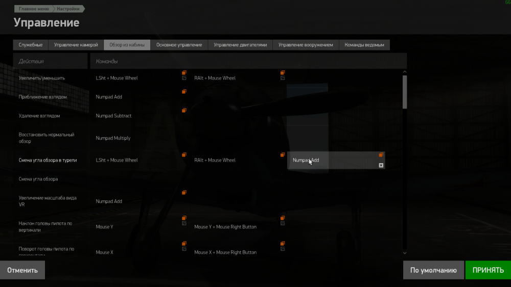
Task: Open the Управление вооружением tab
Action: click(x=306, y=45)
